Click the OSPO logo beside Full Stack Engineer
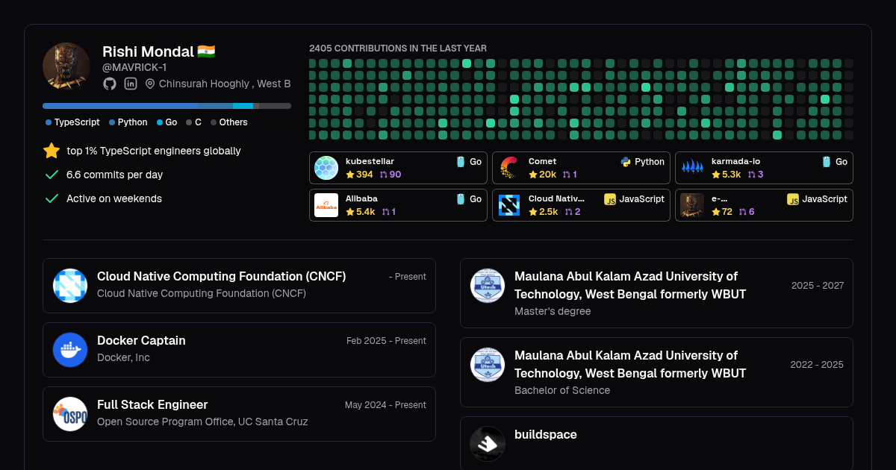Viewport: 896px width, 470px height. click(70, 414)
